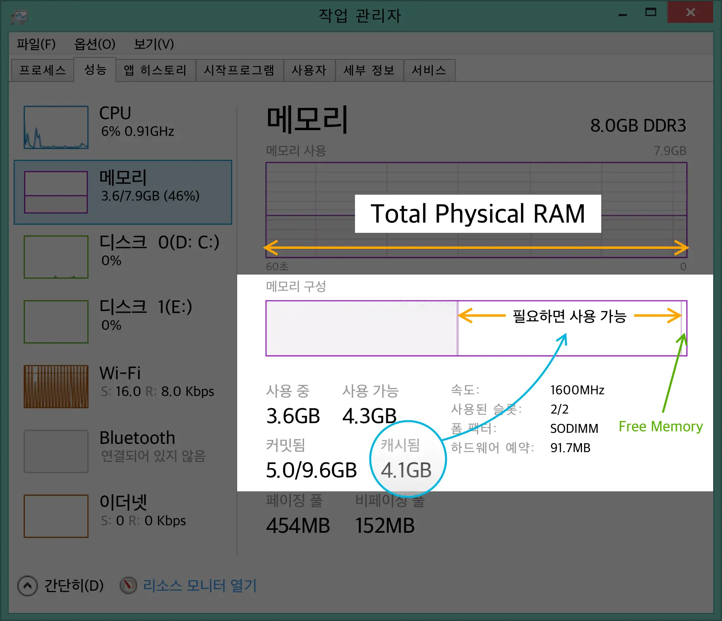This screenshot has height=621, width=722.
Task: Switch to the 앱 히스토리 tab
Action: pos(156,70)
